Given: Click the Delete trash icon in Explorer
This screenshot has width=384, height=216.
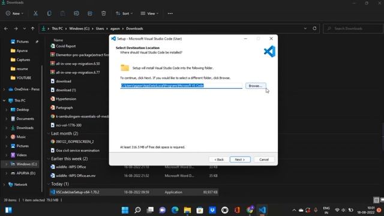Looking at the screenshot, I should 104,13.
